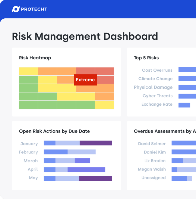Click the red top-right heatmap cell
Viewport: 196px width, 199px height.
coord(104,71)
